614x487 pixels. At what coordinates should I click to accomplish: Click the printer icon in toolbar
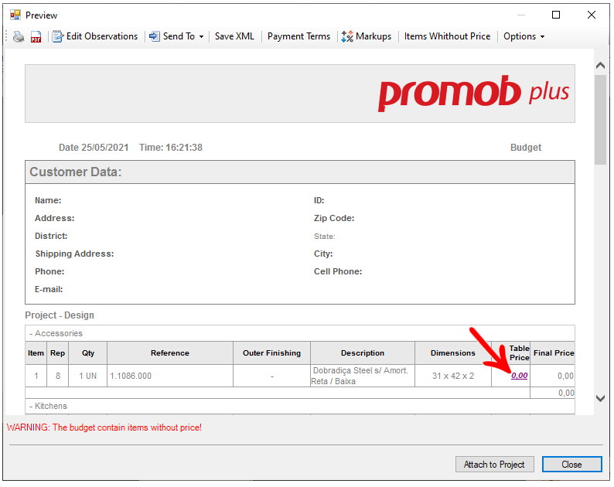19,37
